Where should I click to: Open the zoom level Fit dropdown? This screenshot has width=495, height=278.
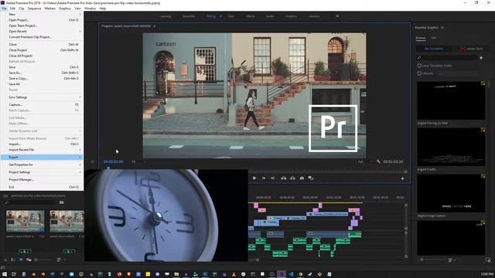coord(138,161)
